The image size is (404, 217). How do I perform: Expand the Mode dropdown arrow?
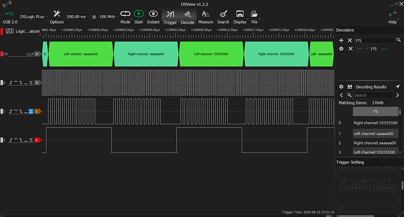click(x=131, y=19)
